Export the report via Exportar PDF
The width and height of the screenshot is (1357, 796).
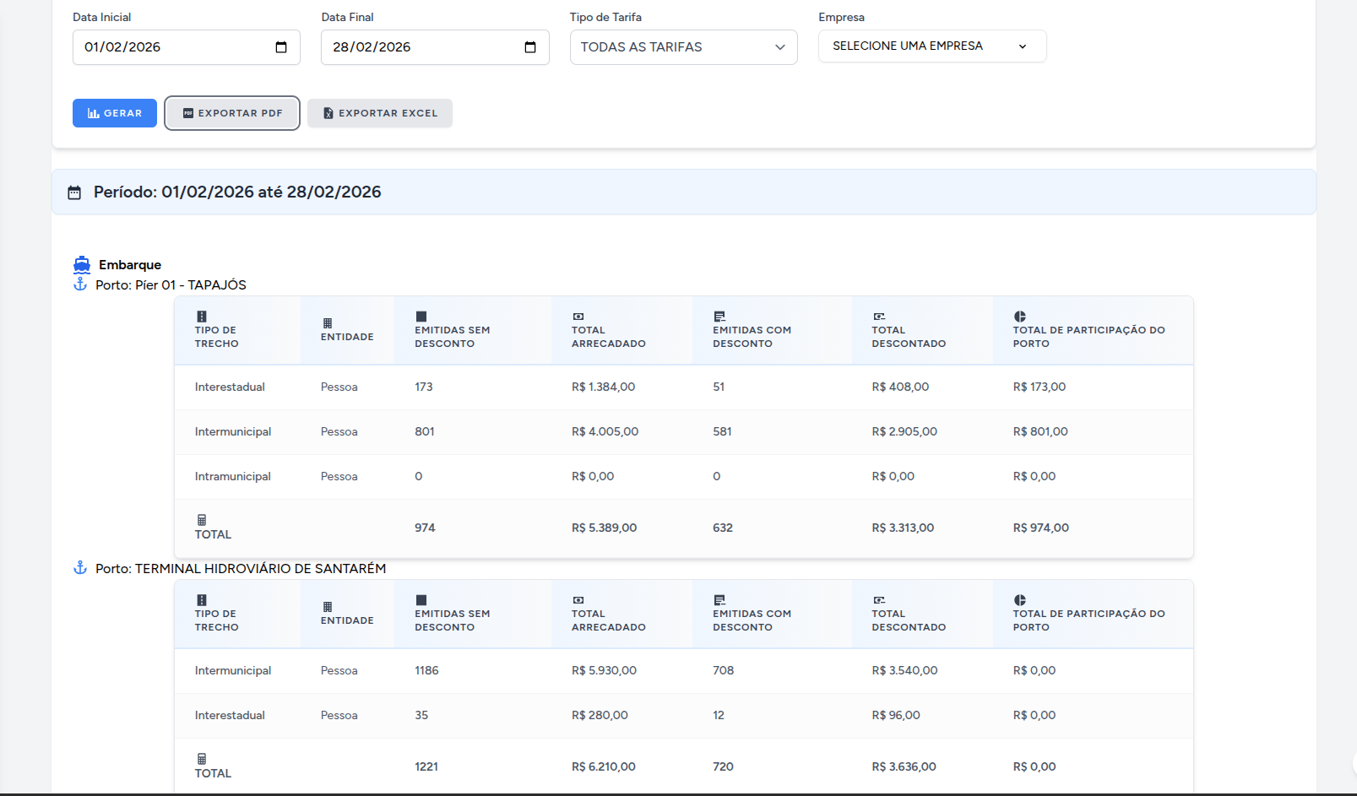pyautogui.click(x=232, y=113)
